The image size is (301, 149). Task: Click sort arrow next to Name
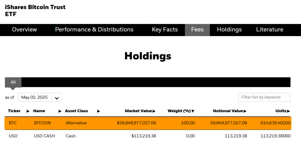coord(60,111)
